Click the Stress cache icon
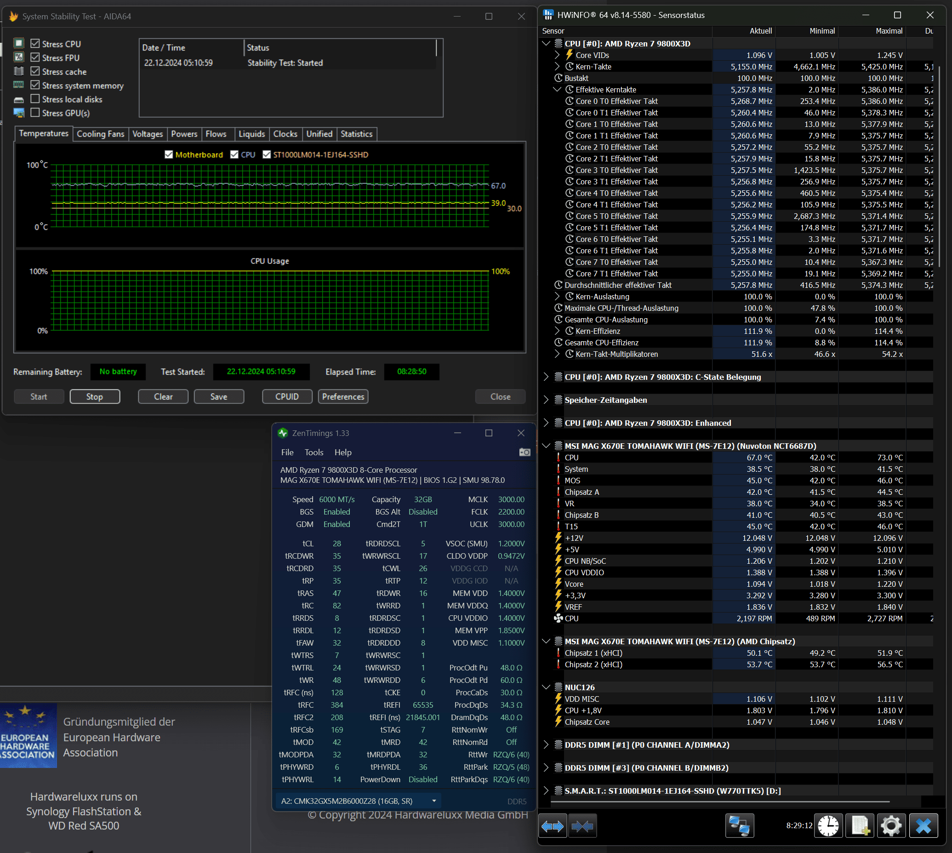Viewport: 952px width, 853px height. point(19,71)
